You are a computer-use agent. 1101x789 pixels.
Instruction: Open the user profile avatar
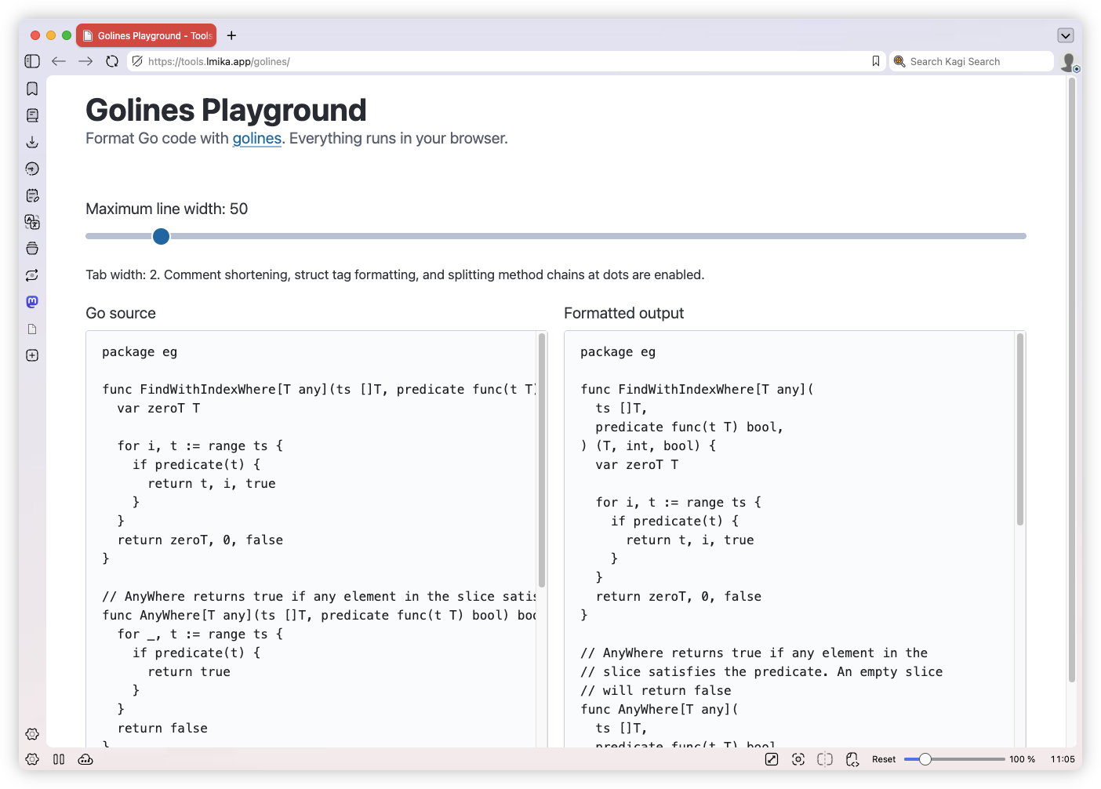[x=1069, y=62]
